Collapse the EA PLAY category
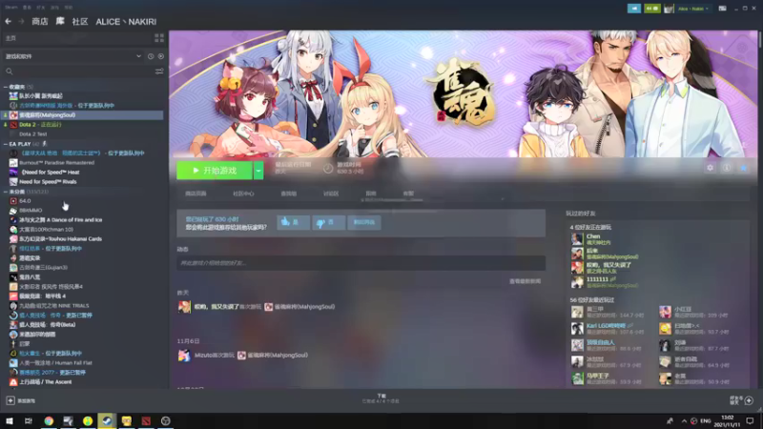 6,144
